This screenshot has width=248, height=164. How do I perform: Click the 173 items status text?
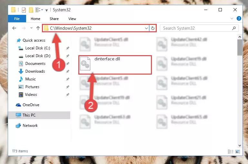[20, 151]
